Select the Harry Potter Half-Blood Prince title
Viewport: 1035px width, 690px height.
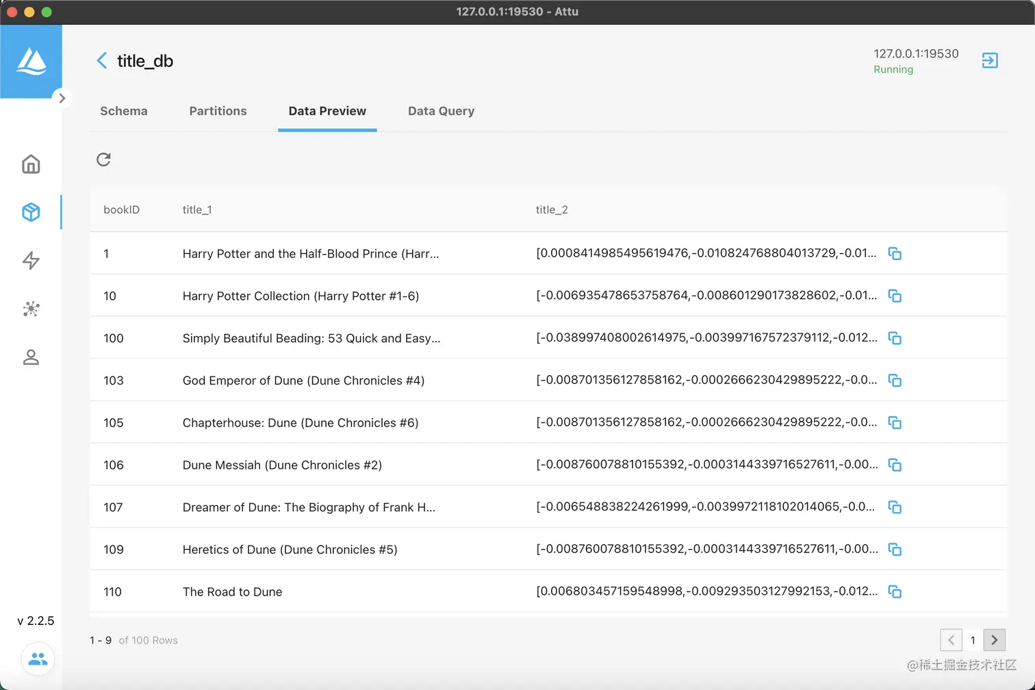[x=311, y=254]
